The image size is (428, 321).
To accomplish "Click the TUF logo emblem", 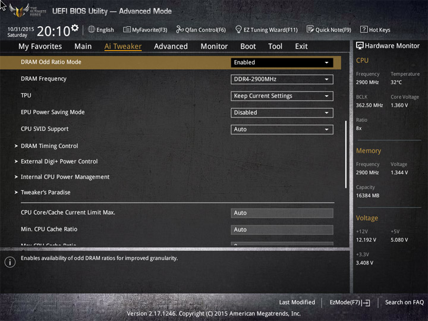I will (x=19, y=10).
